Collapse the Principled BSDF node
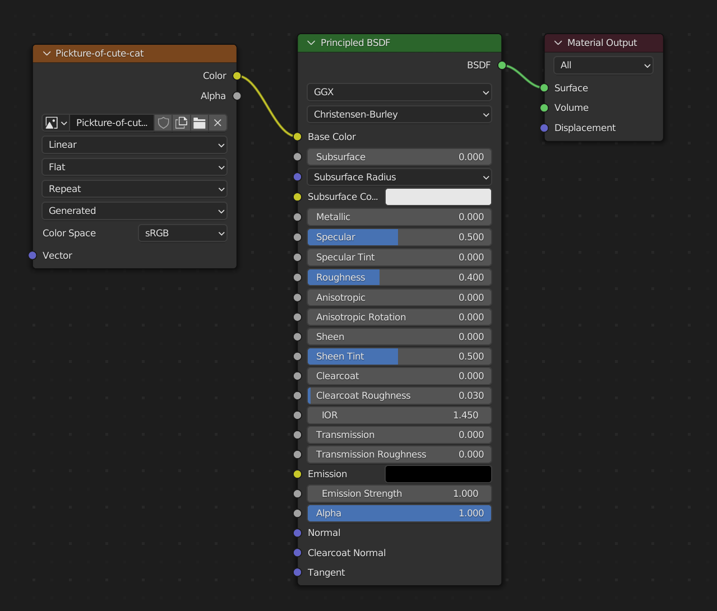717x611 pixels. click(311, 43)
